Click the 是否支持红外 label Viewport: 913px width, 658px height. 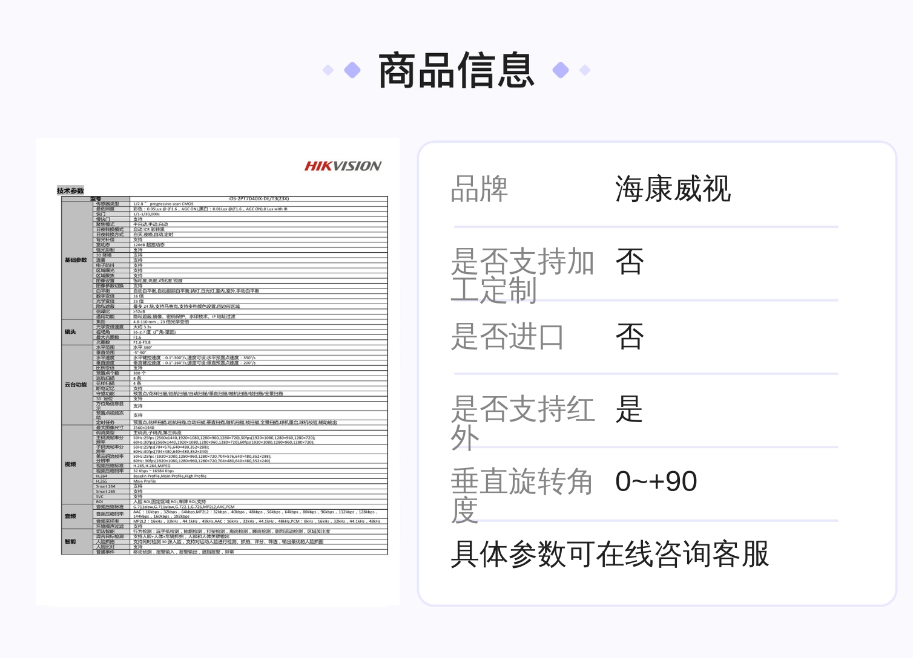[x=522, y=423]
